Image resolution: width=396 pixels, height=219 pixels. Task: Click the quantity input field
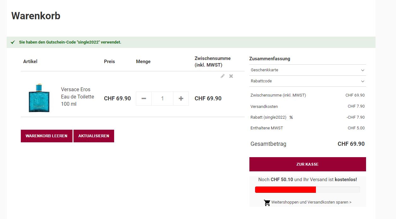point(162,98)
